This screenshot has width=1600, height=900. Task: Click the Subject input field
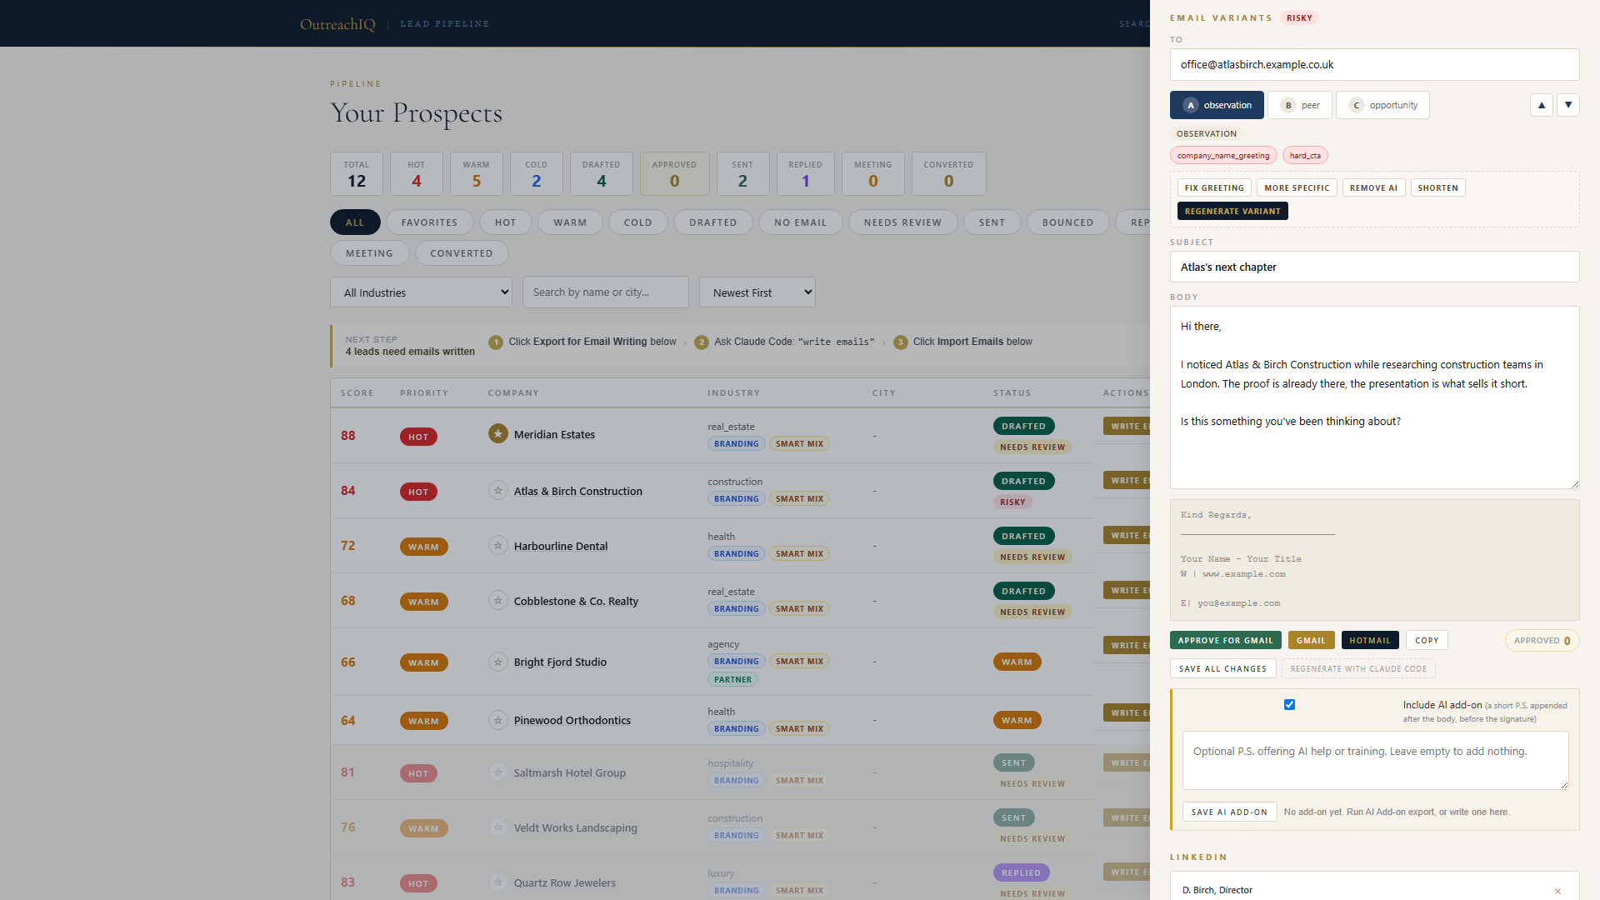tap(1374, 267)
